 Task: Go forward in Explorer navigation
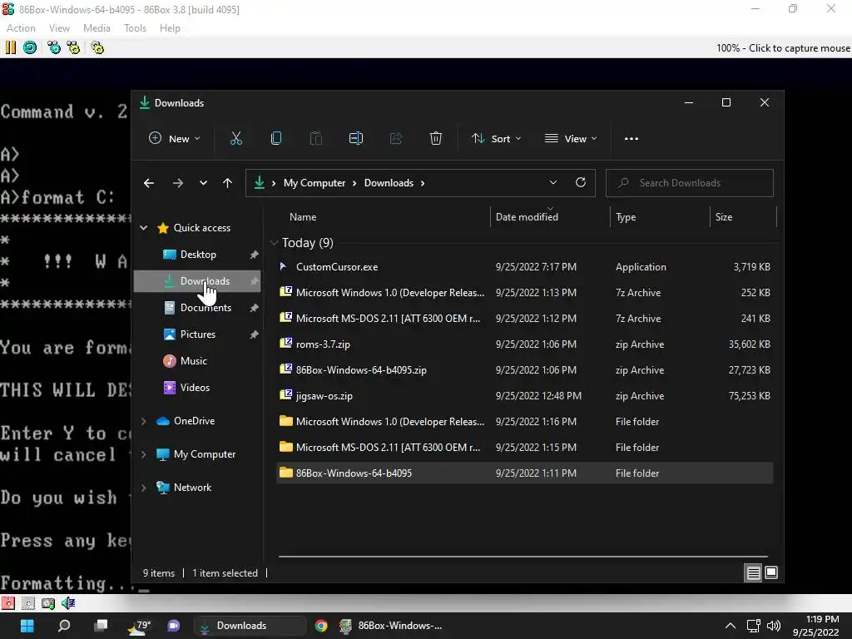tap(178, 183)
